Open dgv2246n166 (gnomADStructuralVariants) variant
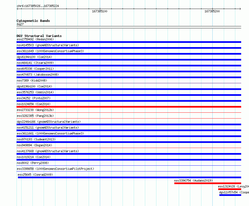249x206 pixels. click(x=49, y=122)
